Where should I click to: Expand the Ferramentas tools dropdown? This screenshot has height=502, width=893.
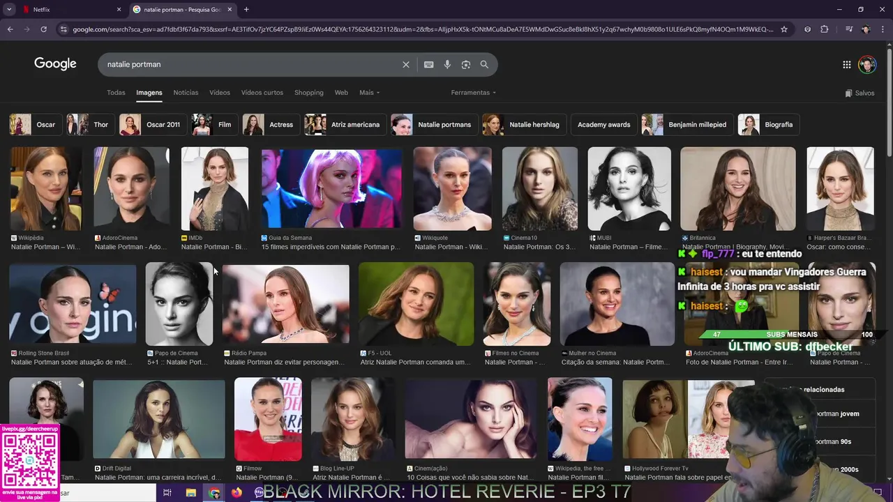[x=473, y=93]
